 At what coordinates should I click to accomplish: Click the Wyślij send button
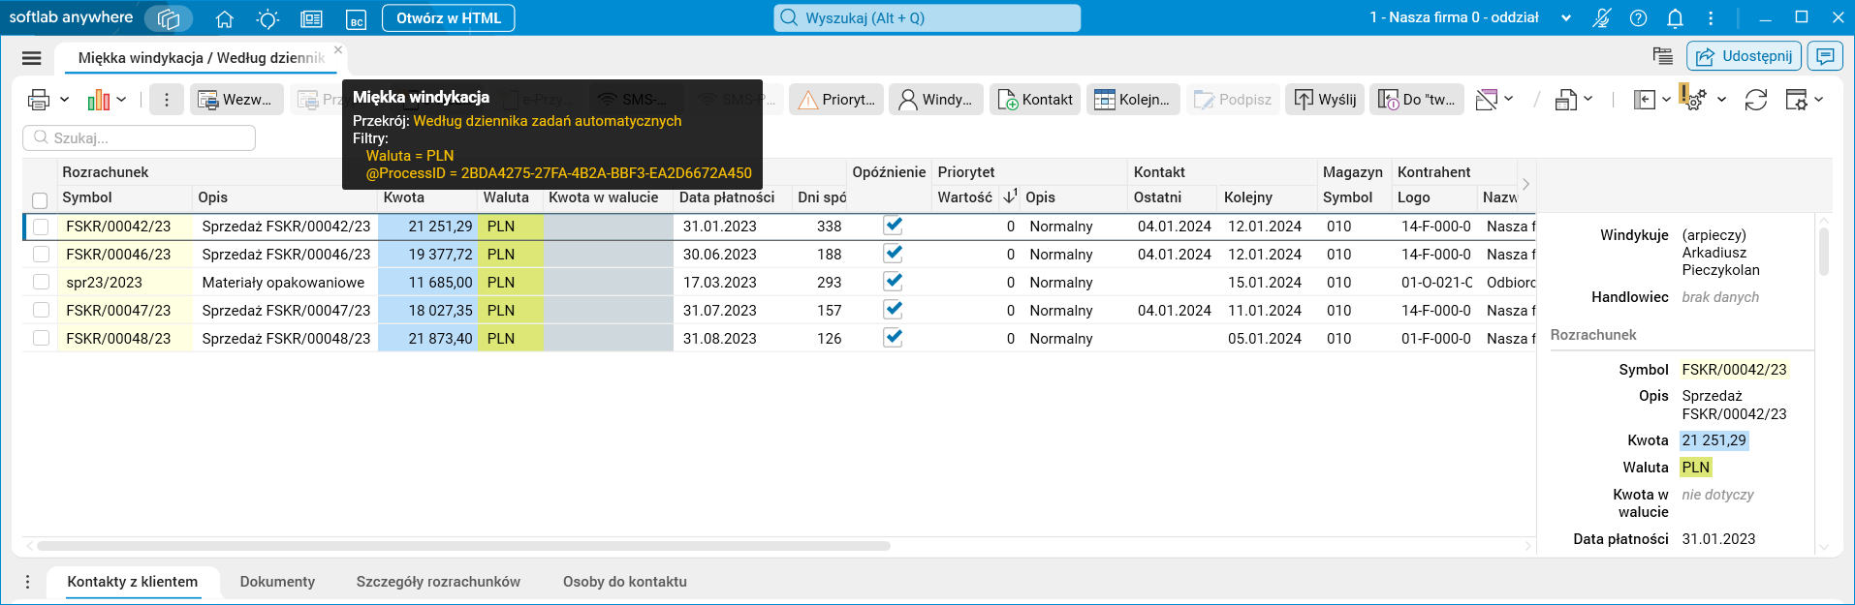tap(1325, 99)
